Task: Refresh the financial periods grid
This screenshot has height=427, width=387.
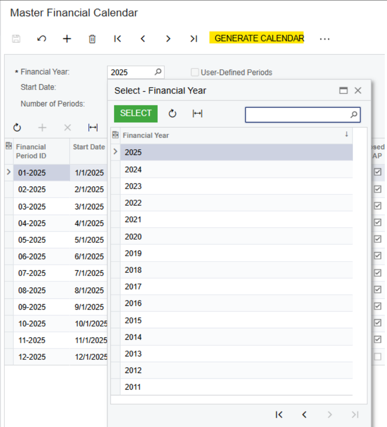Action: pos(17,128)
